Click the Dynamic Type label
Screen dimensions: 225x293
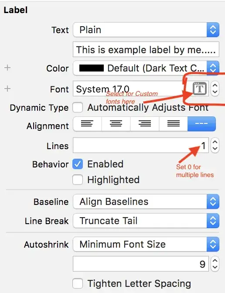pyautogui.click(x=39, y=108)
